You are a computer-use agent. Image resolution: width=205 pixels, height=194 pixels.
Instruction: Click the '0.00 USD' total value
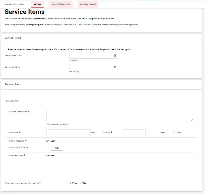[x=177, y=133]
